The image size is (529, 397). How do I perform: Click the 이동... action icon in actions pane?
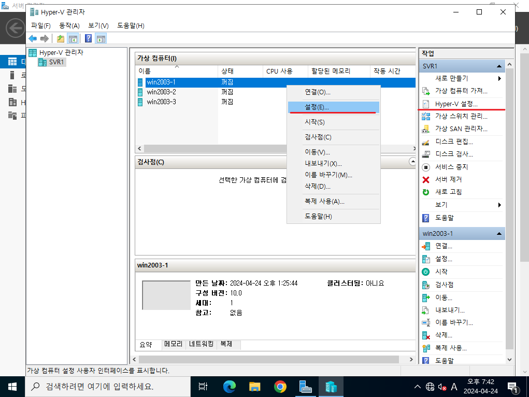point(426,297)
